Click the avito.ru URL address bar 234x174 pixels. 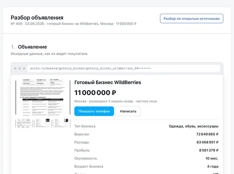click(x=124, y=68)
